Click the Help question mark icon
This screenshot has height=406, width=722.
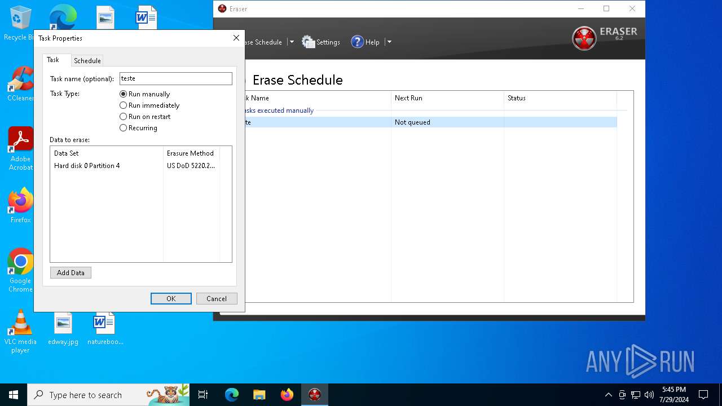(357, 42)
